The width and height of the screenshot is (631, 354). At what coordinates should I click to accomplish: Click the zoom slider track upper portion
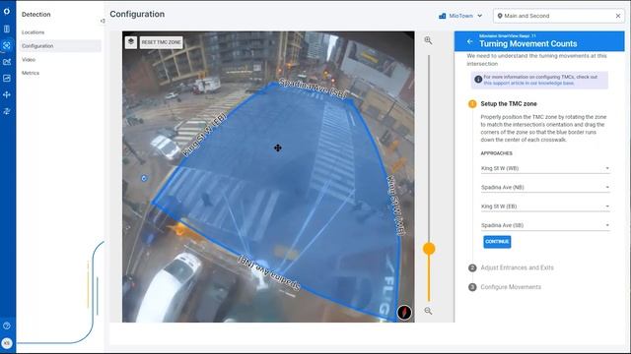click(429, 148)
